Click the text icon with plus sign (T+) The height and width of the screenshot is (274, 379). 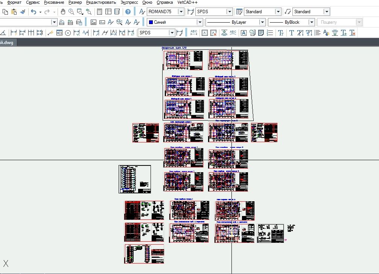(344, 33)
